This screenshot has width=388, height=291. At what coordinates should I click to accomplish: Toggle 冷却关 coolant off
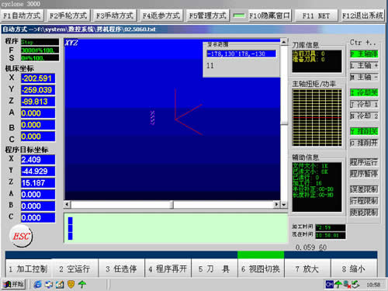[x=364, y=92]
